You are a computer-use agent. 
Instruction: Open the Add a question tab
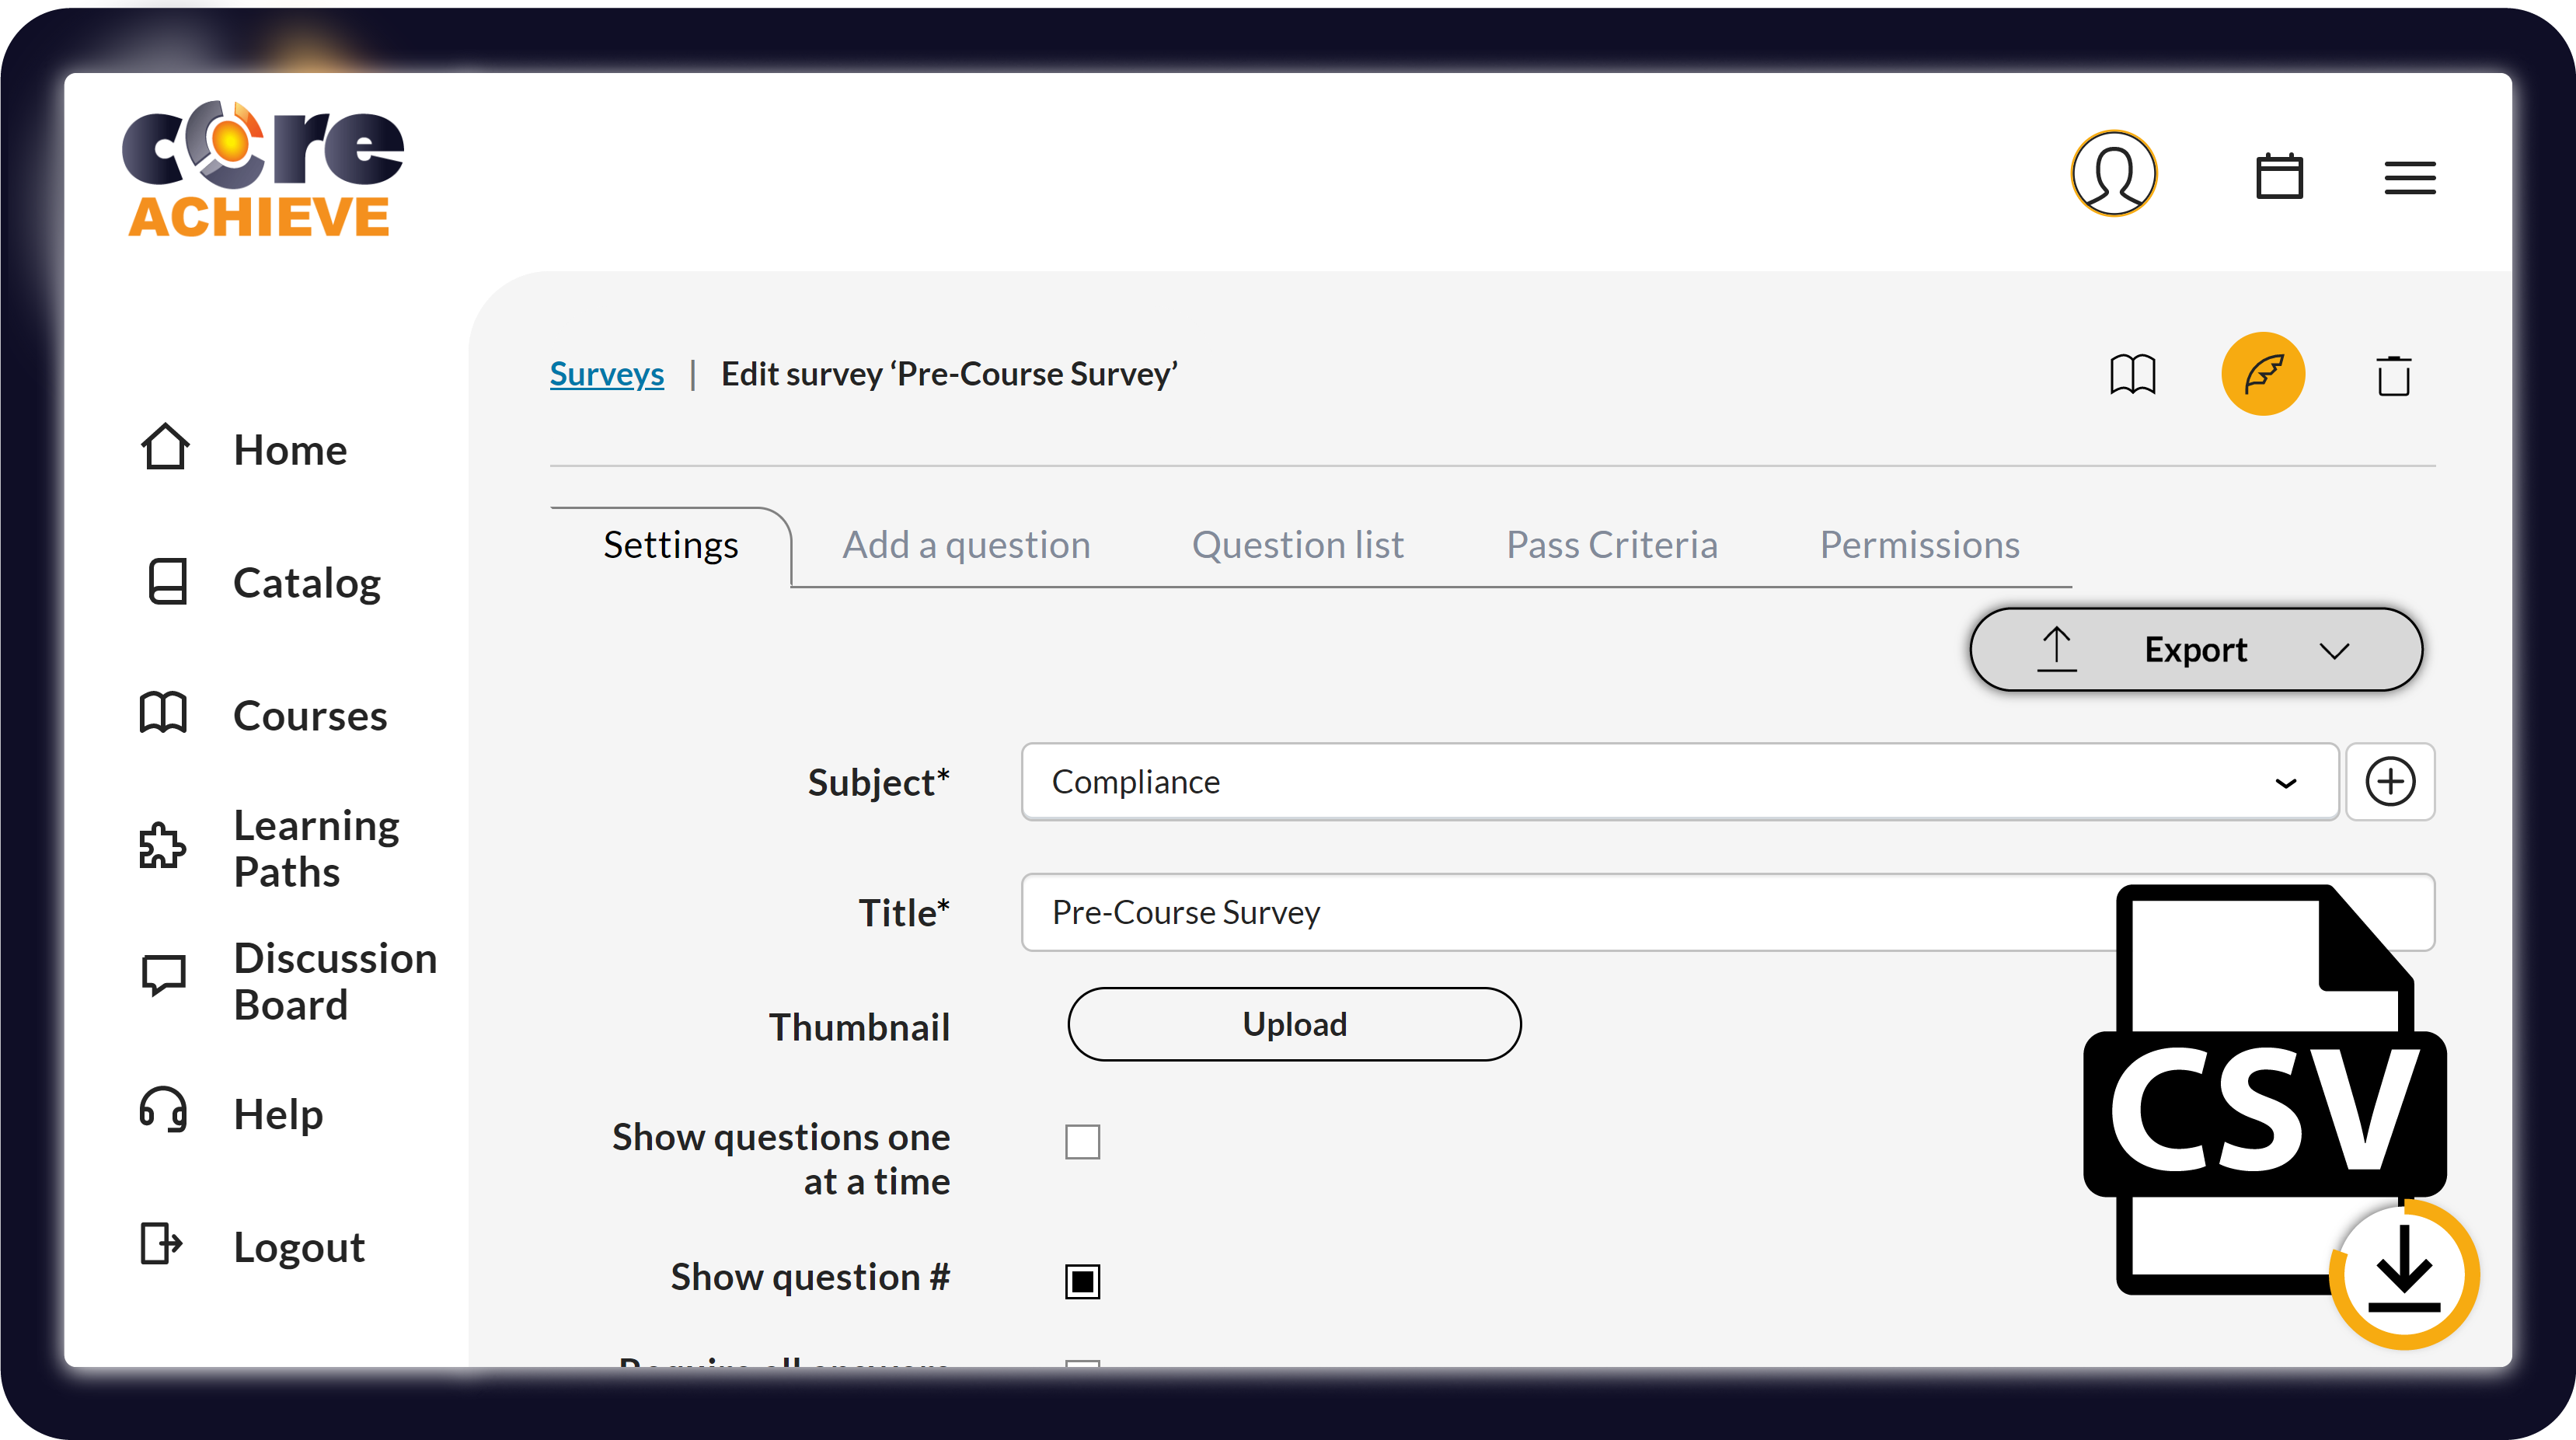tap(966, 545)
